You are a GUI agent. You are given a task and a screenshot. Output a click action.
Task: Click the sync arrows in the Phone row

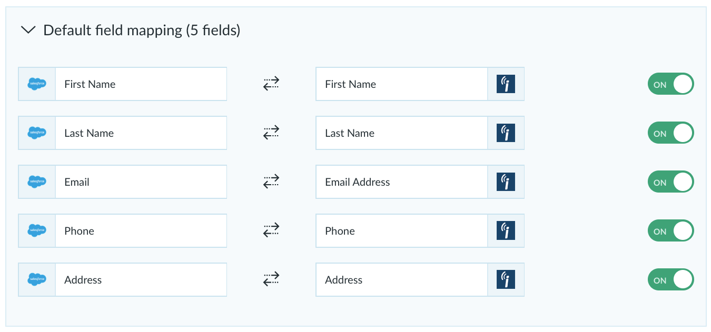[271, 231]
